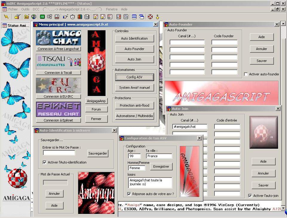Click the About toolbar icon
This screenshot has height=218, width=287.
(x=157, y=17)
